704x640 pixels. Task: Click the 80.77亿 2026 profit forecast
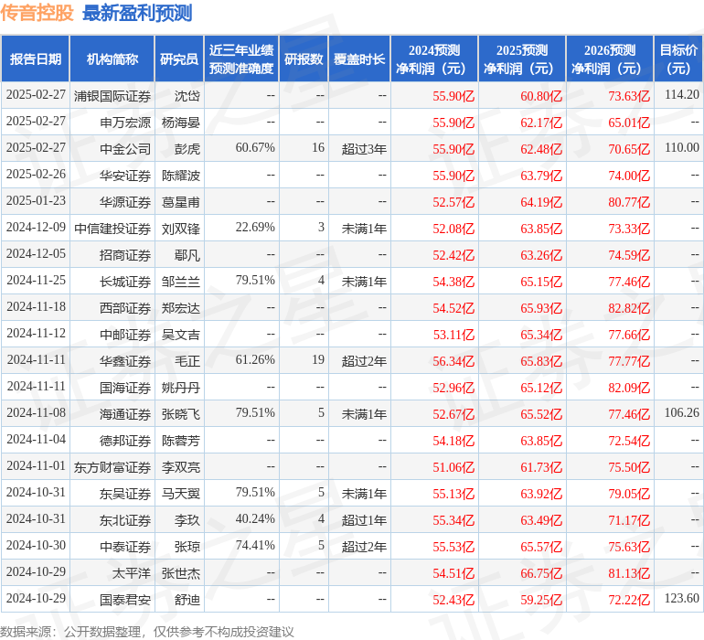(629, 202)
